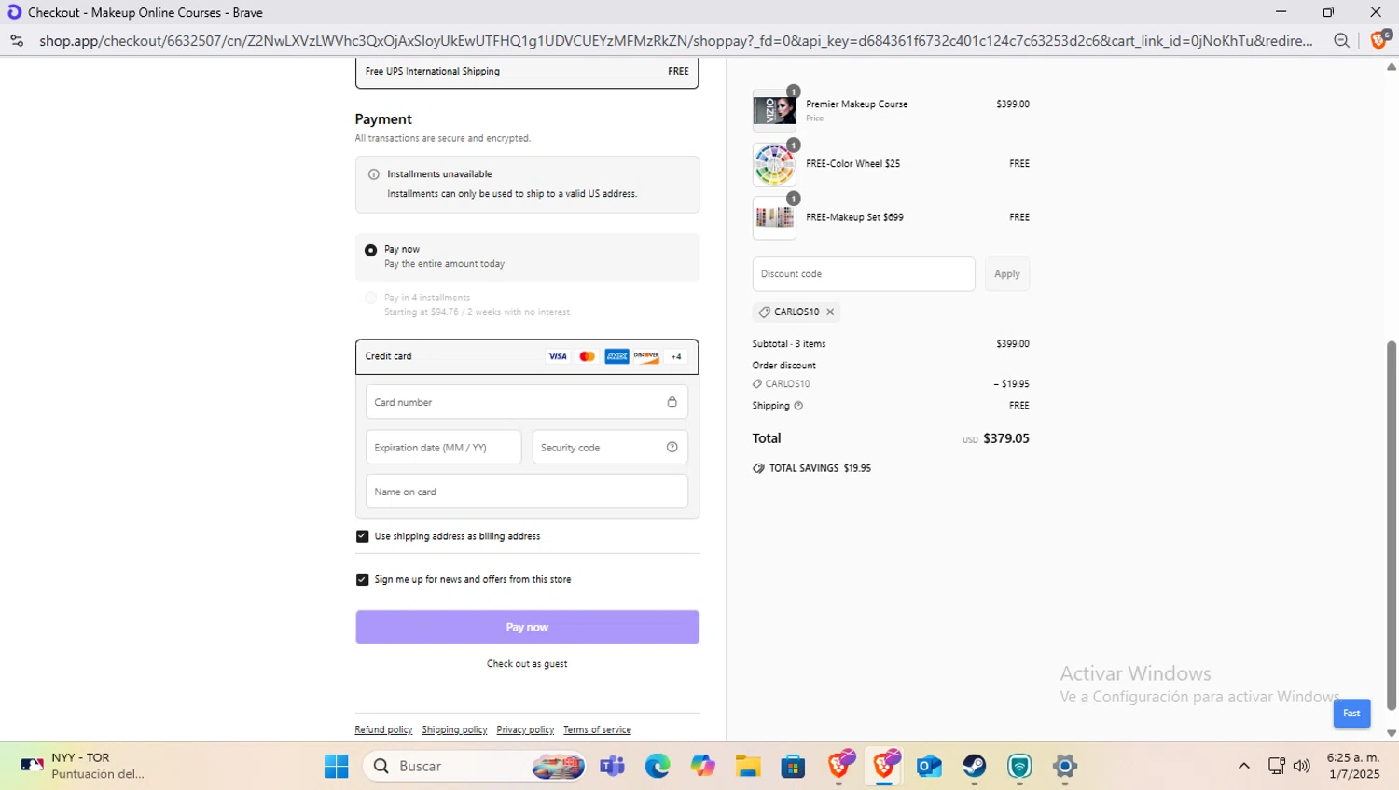1399x790 pixels.
Task: Click the Credit card payment header
Action: pos(527,356)
